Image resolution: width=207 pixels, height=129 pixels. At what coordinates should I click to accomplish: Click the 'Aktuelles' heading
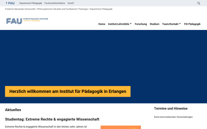13,110
